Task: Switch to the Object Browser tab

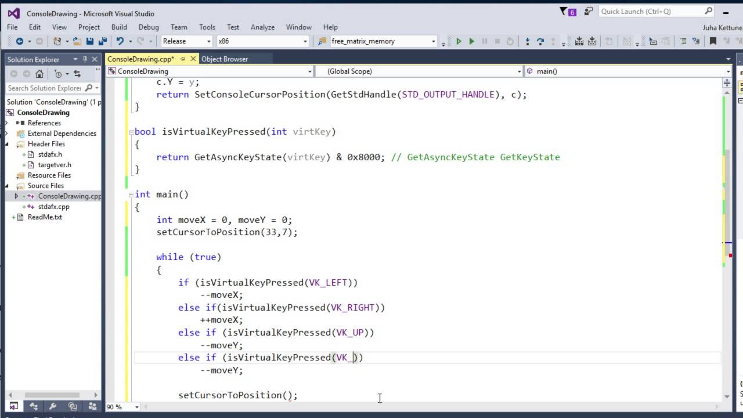Action: pos(224,59)
